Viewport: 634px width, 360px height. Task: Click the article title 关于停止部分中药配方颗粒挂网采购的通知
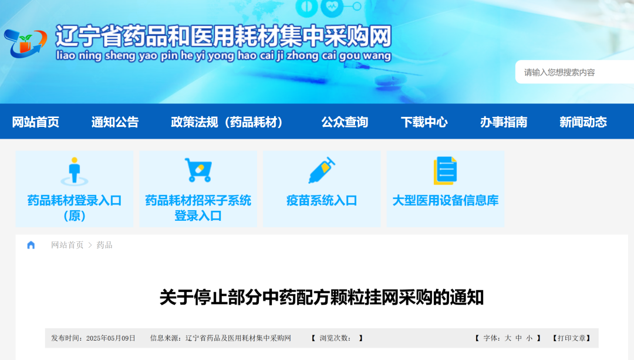pos(322,297)
